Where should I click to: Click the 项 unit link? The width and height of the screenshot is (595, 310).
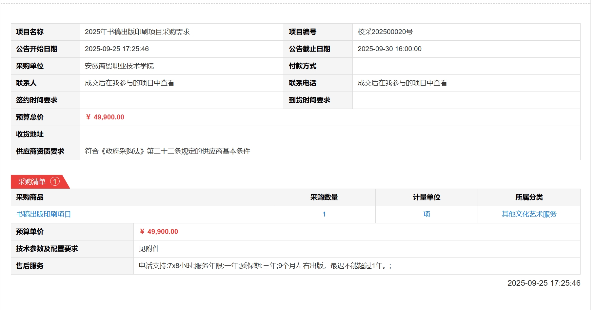[426, 214]
